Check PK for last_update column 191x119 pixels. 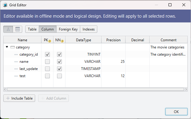(x=47, y=69)
